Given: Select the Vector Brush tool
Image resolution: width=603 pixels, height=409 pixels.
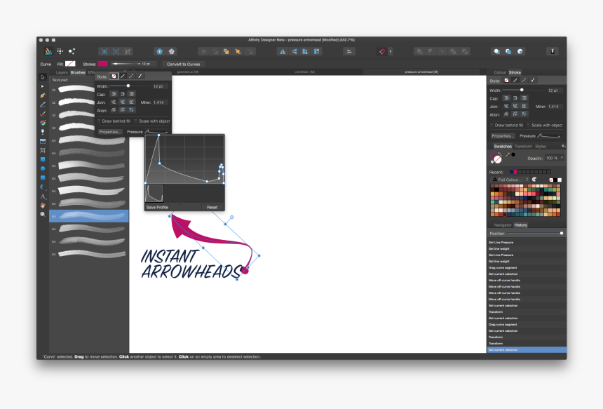Looking at the screenshot, I should point(43,114).
